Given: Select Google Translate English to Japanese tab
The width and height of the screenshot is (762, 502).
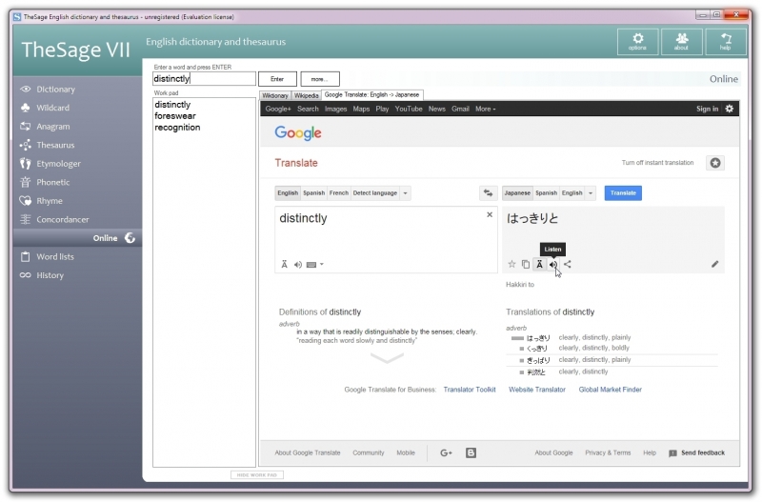Looking at the screenshot, I should 371,94.
